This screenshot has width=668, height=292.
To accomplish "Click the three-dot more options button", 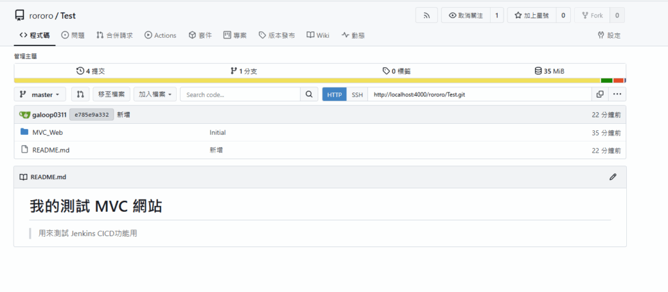I will pyautogui.click(x=618, y=95).
